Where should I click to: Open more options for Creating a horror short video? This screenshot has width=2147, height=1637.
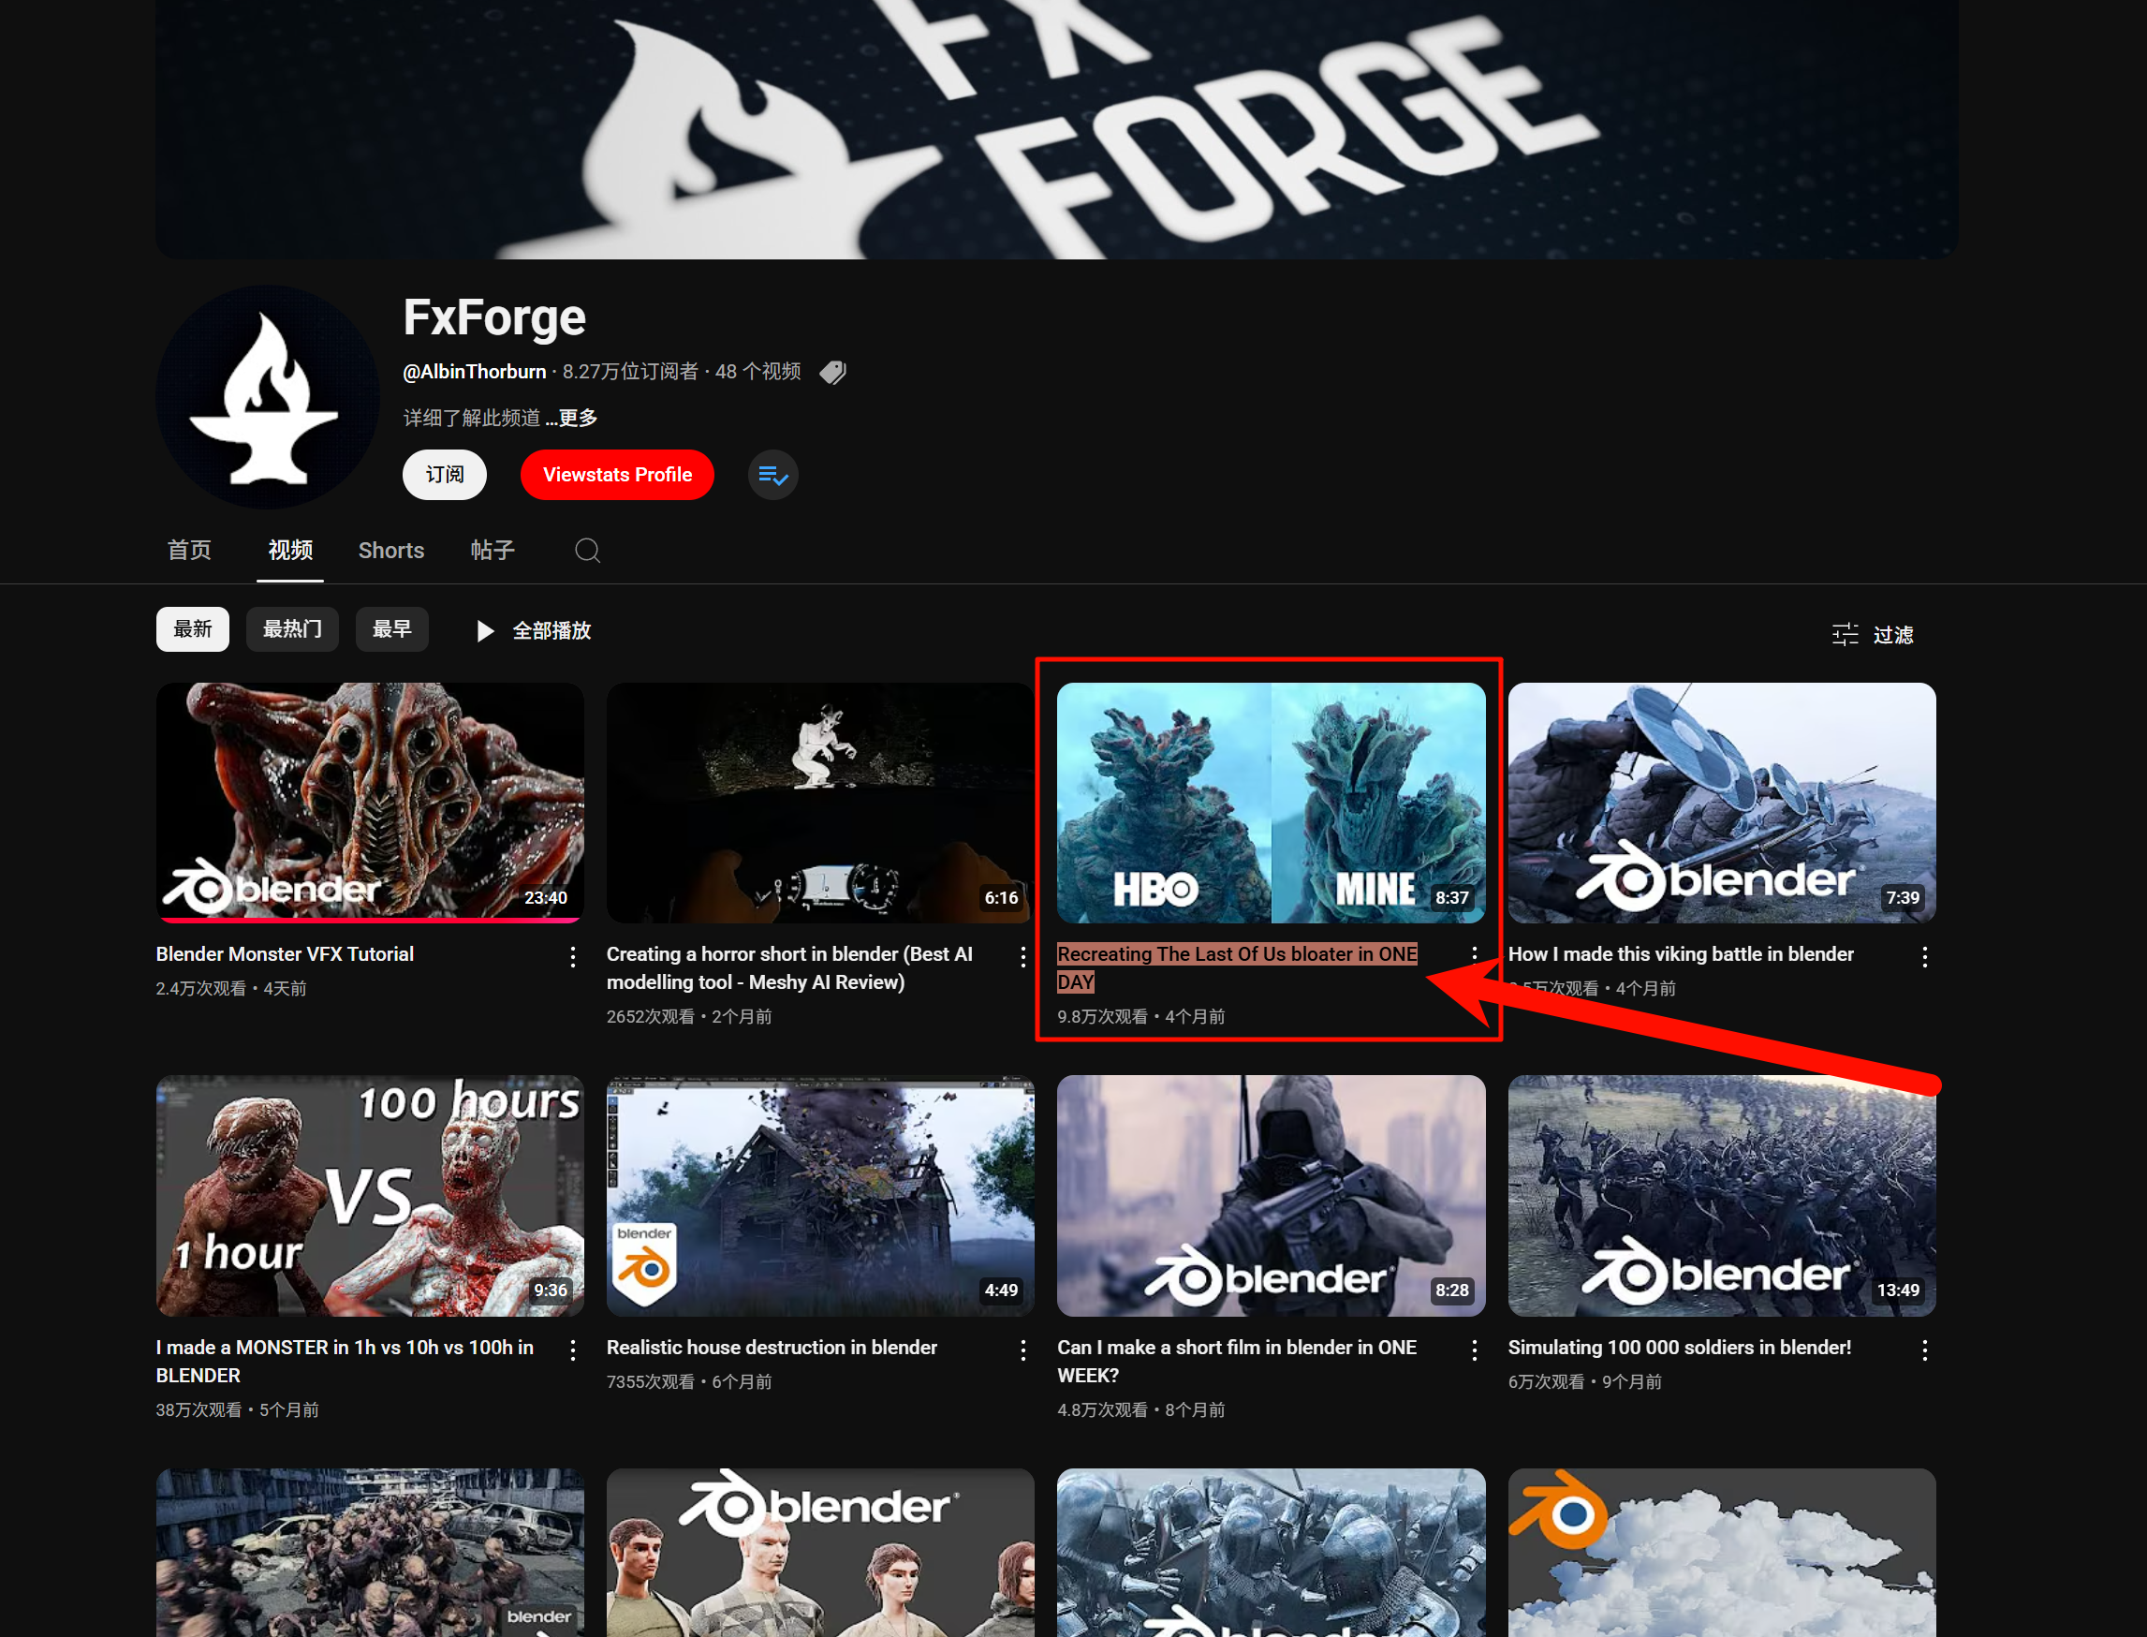pos(1022,957)
